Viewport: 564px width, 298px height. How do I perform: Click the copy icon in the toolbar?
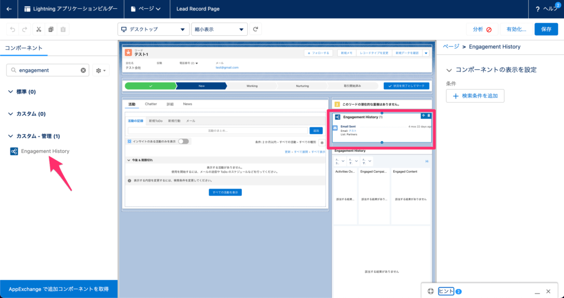click(51, 29)
